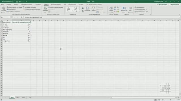181x101 pixels.
Task: Switch to the Help (Справка) tab
Action: 81,5
